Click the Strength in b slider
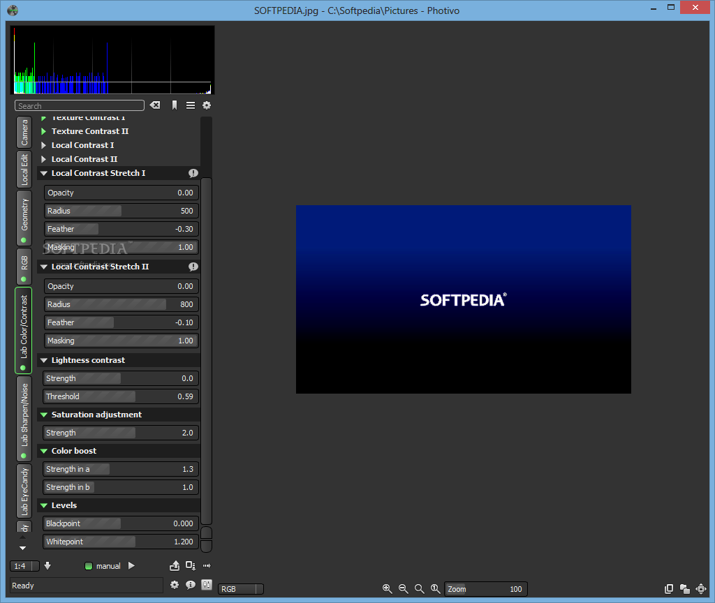Viewport: 715px width, 603px height. point(121,487)
